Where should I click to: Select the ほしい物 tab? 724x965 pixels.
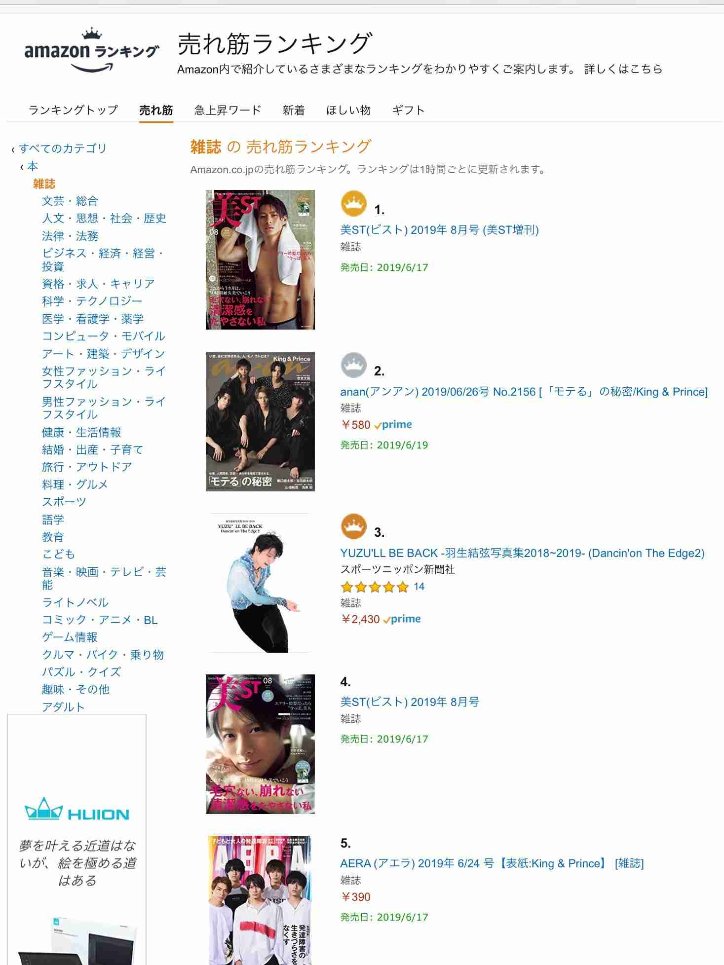348,110
